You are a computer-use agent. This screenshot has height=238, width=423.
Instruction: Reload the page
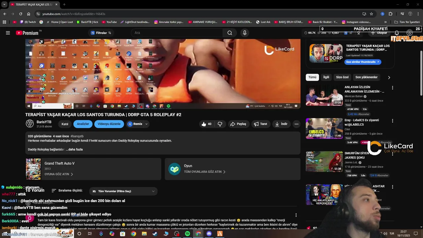click(x=20, y=14)
